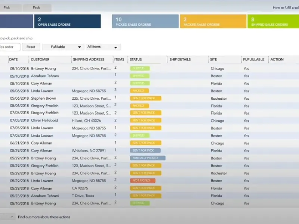
Task: Expand the Fulfillable filter dropdown
Action: tap(62, 47)
